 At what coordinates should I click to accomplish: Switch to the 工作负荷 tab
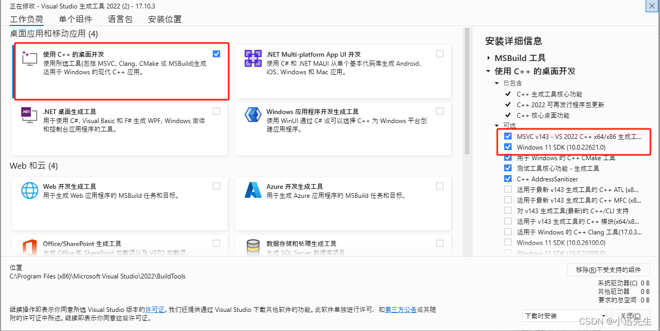tap(27, 19)
